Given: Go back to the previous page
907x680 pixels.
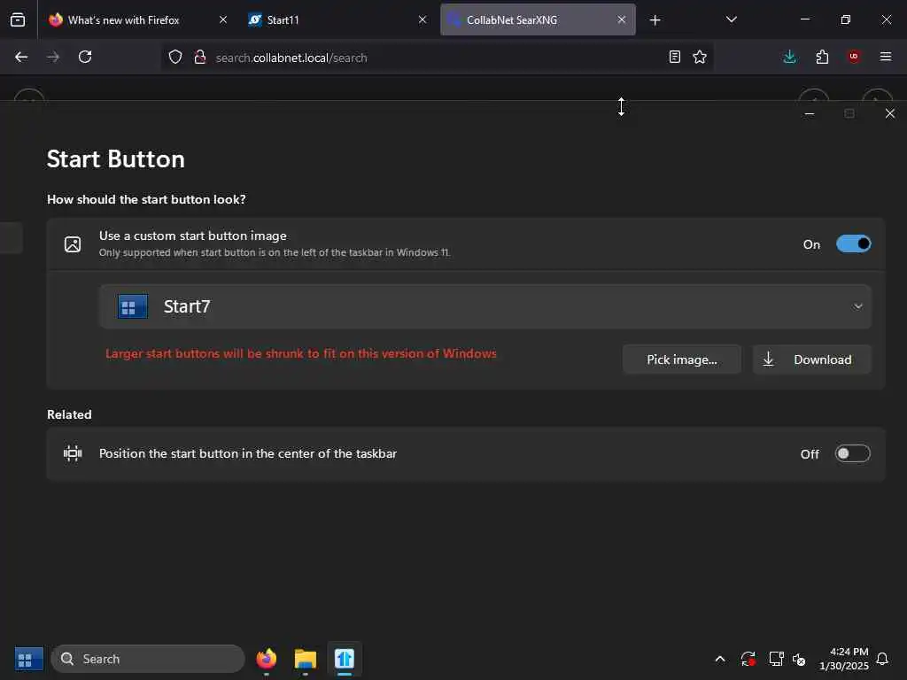Looking at the screenshot, I should 21,57.
